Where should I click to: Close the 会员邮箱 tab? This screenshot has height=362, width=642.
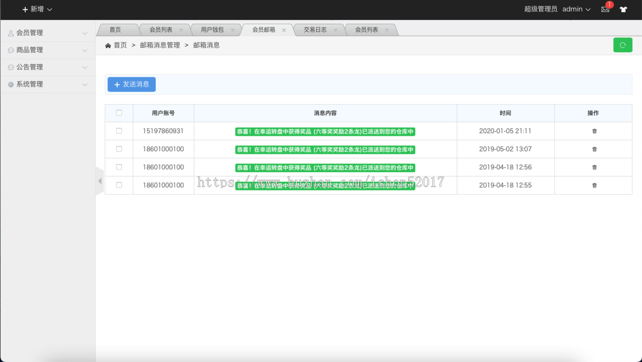click(x=284, y=30)
